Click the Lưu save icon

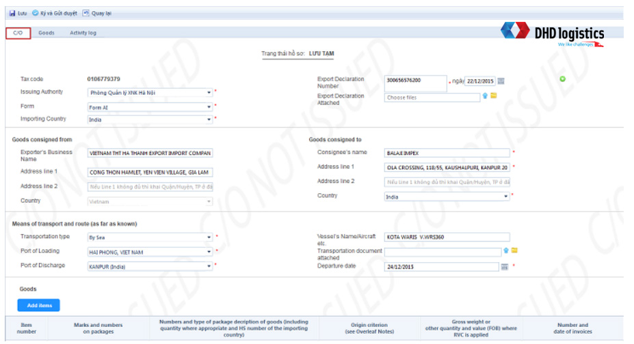click(x=12, y=13)
